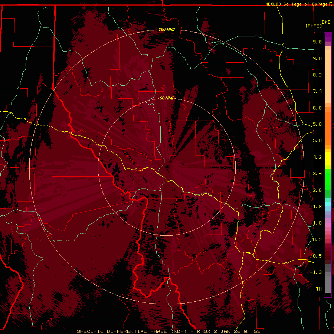Click the pink segment of color bar
334x334 pixels.
tap(328, 225)
